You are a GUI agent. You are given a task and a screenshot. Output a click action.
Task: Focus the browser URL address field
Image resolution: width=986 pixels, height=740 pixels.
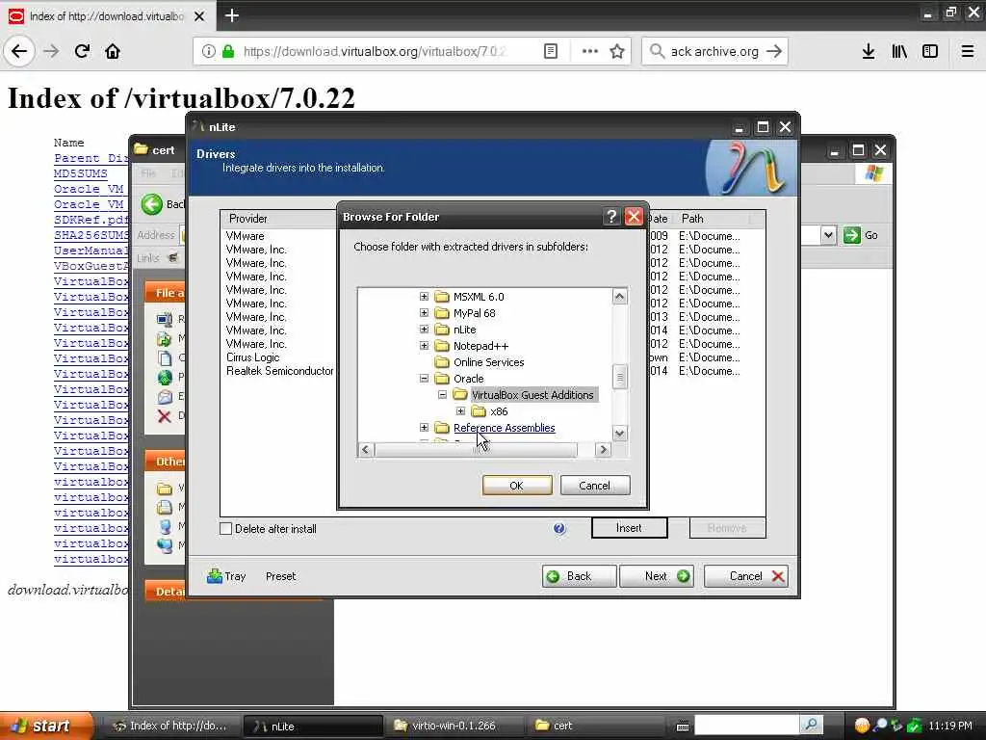point(375,51)
